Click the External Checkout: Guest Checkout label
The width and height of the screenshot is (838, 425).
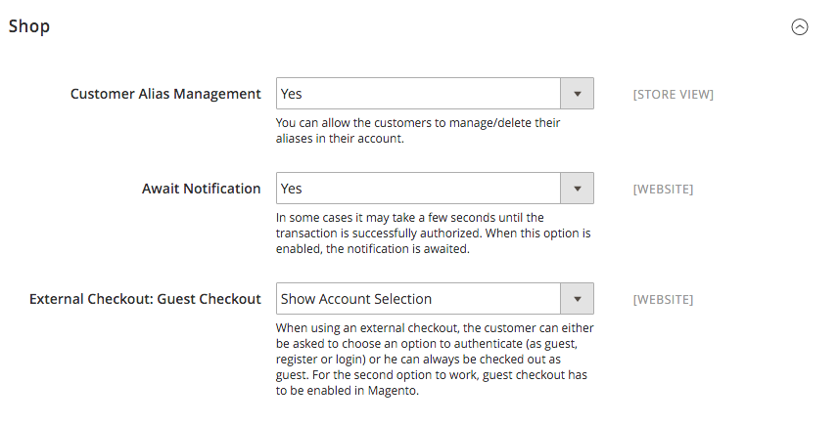point(145,299)
